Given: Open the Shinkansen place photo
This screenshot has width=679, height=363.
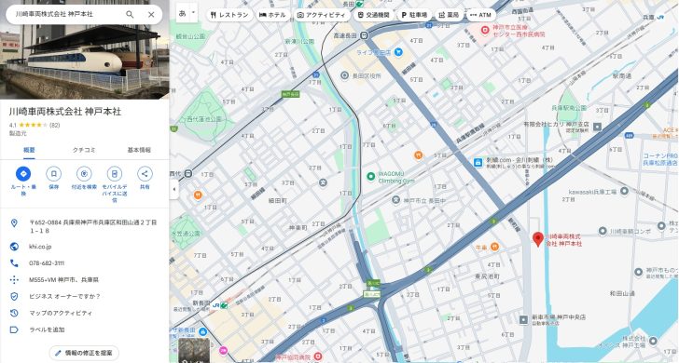Looking at the screenshot, I should (85, 49).
